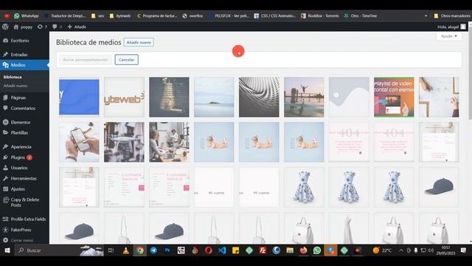Click the Borrar permanentemente button
This screenshot has width=472, height=266.
point(86,60)
